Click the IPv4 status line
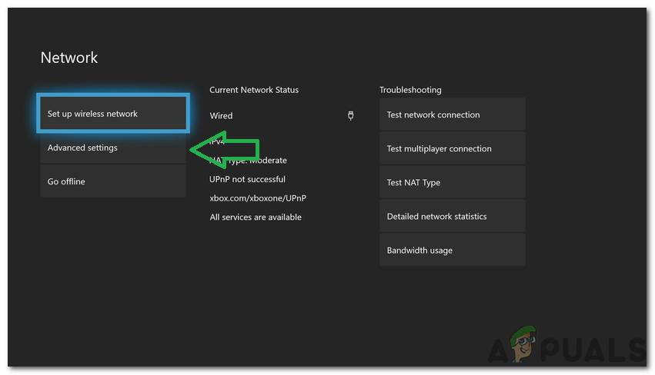Screen dimensions: 655x375 coord(217,141)
